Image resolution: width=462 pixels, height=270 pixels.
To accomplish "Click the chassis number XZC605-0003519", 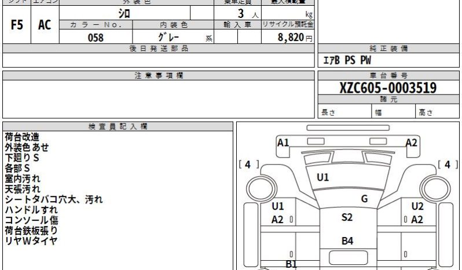I will [x=388, y=88].
